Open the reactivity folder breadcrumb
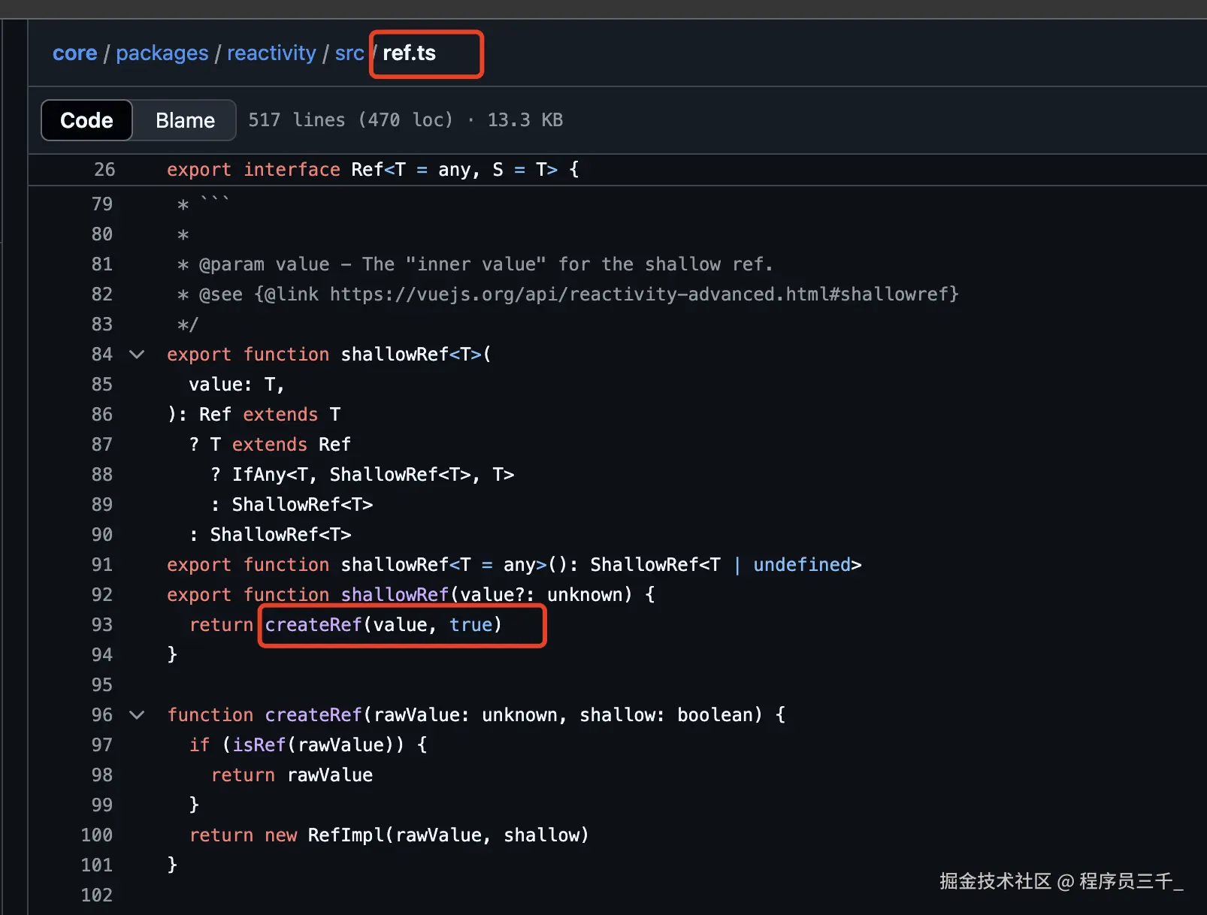Viewport: 1207px width, 915px height. click(x=271, y=53)
